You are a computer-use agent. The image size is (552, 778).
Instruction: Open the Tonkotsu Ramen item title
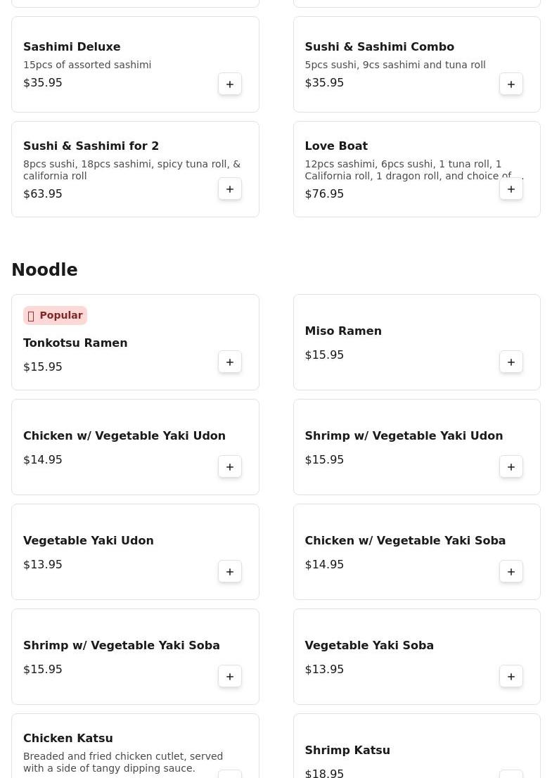click(x=75, y=343)
